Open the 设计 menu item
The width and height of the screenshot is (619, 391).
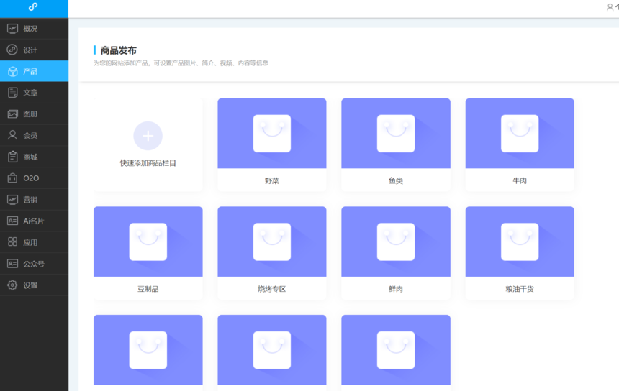(x=34, y=50)
